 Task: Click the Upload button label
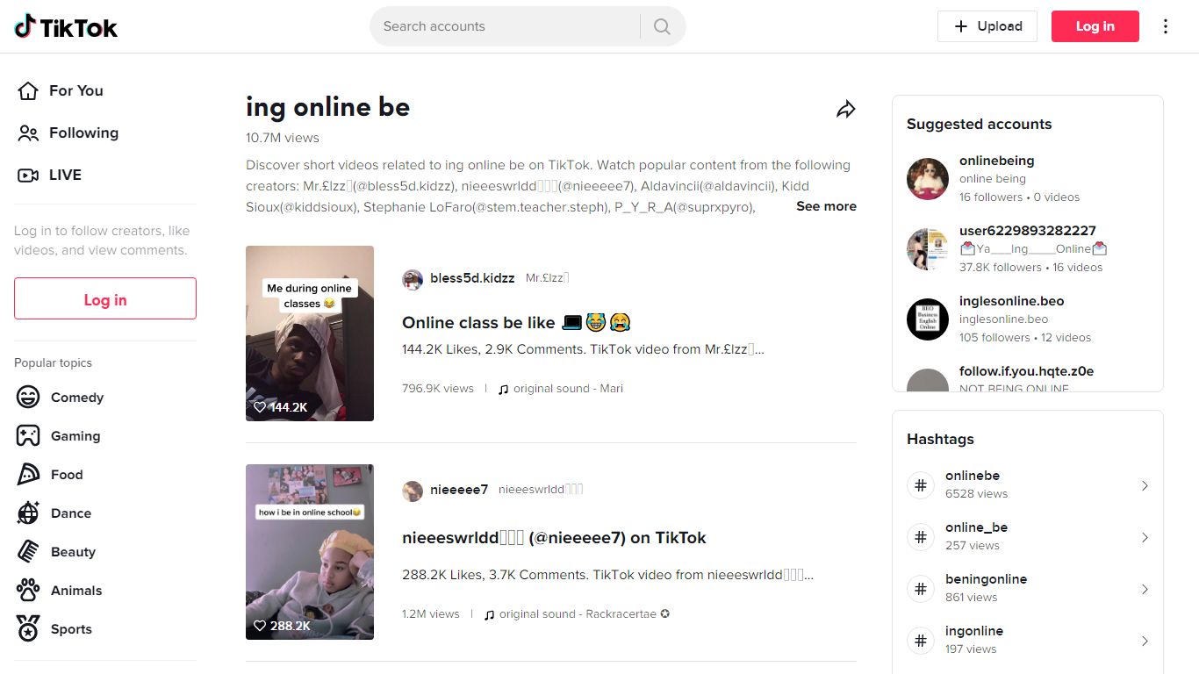1000,26
